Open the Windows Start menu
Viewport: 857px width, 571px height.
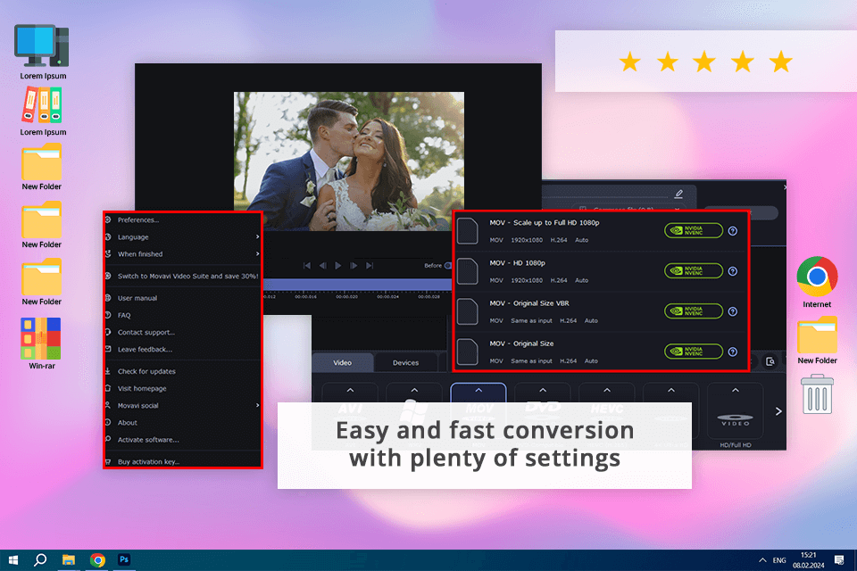click(13, 560)
